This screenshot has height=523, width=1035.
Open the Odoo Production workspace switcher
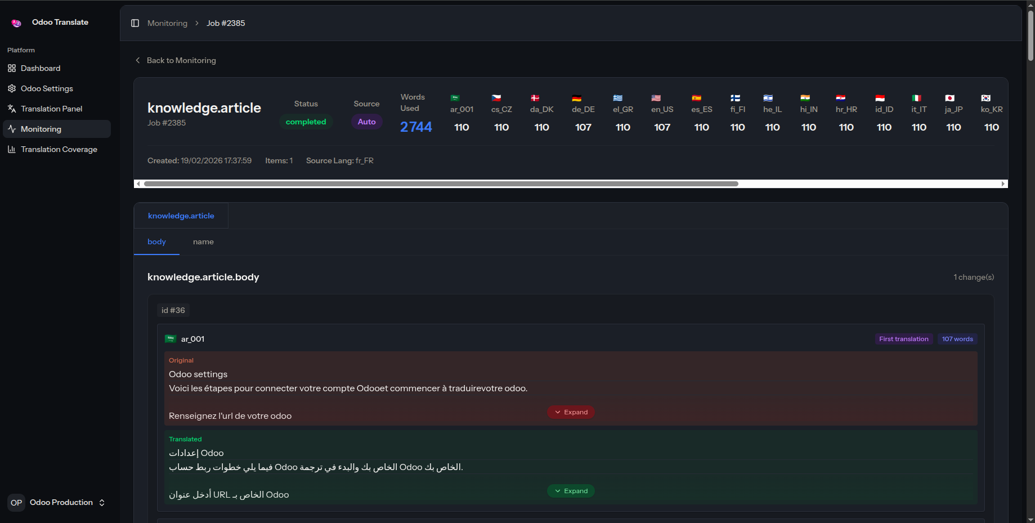[57, 502]
